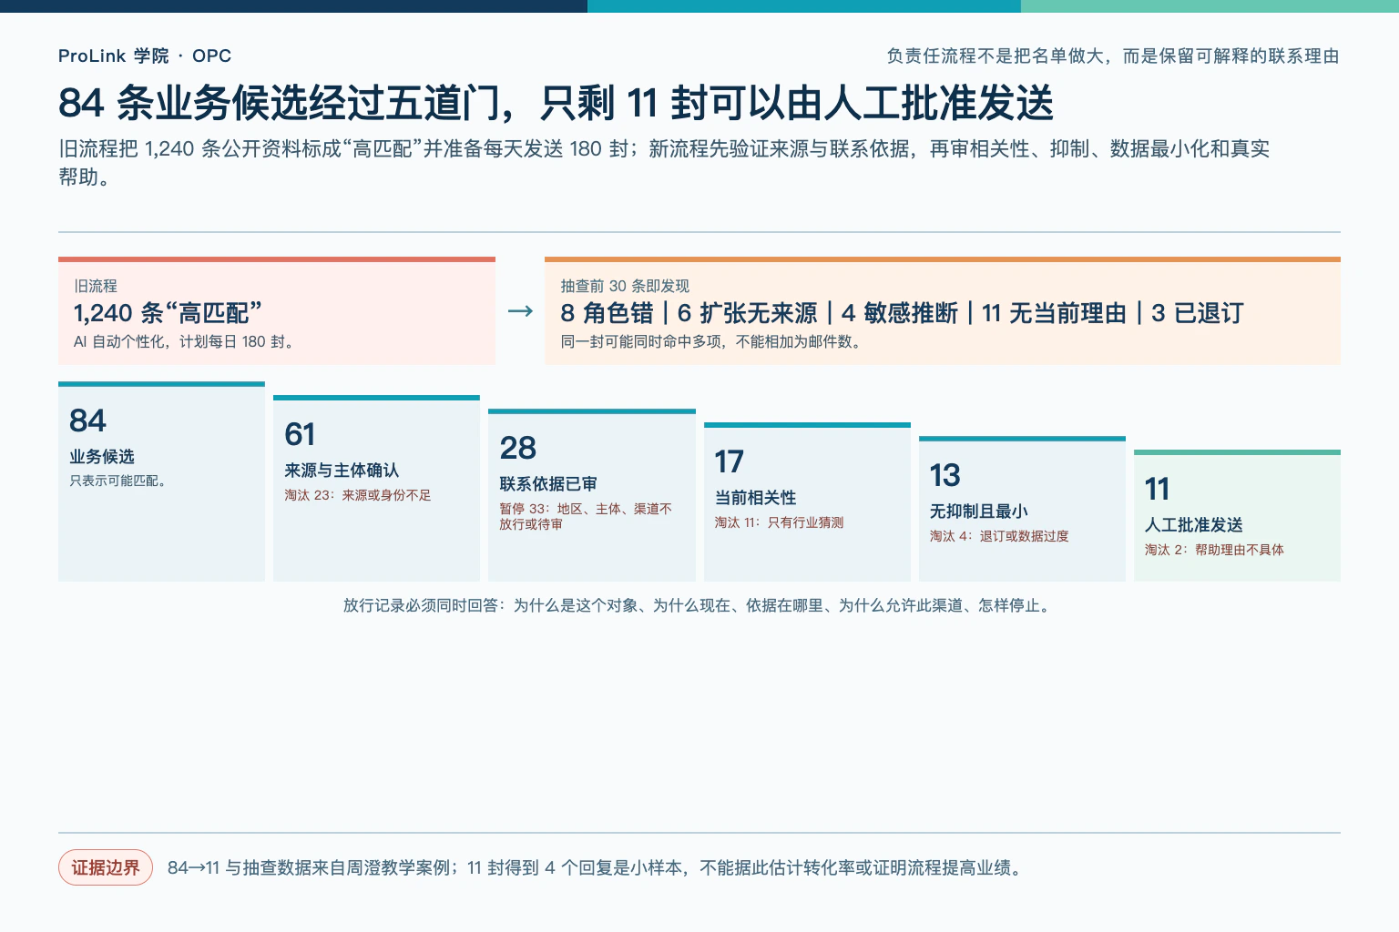Click the note 同一封可能同时命中多项

[710, 342]
